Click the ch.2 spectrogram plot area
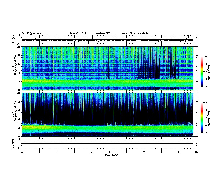 pyautogui.click(x=108, y=115)
